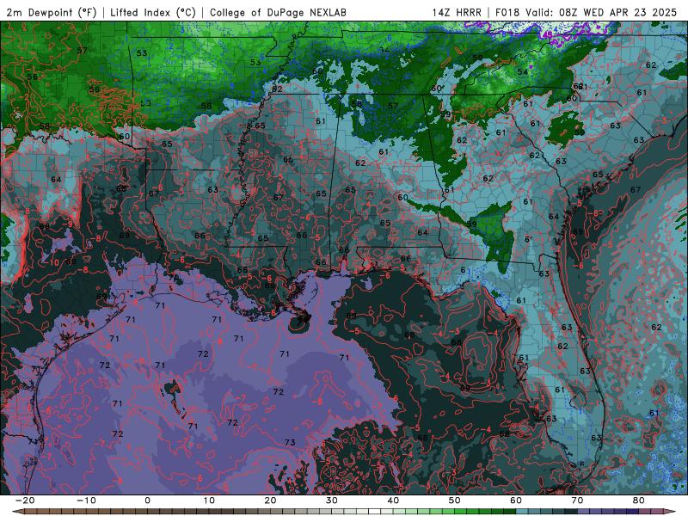Click the '-20' color scale label
688x516 pixels.
point(25,501)
